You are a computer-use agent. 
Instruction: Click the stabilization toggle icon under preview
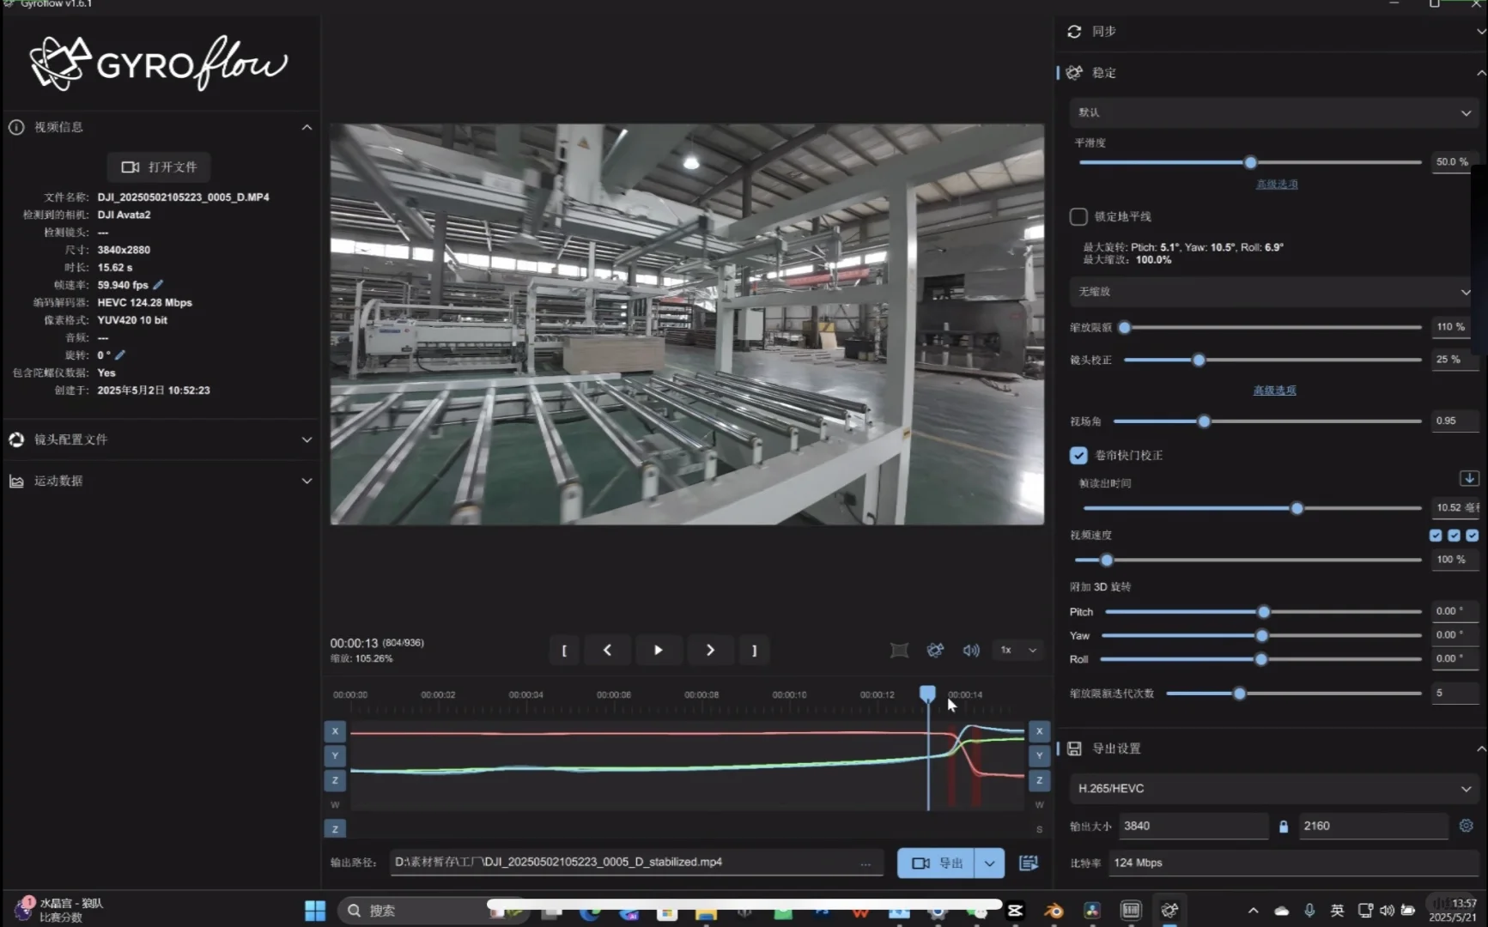click(935, 651)
